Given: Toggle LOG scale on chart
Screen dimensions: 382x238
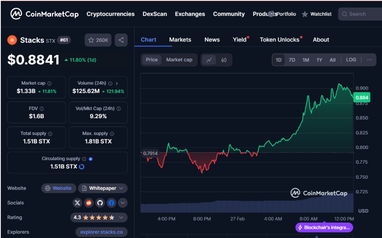Looking at the screenshot, I should 351,60.
